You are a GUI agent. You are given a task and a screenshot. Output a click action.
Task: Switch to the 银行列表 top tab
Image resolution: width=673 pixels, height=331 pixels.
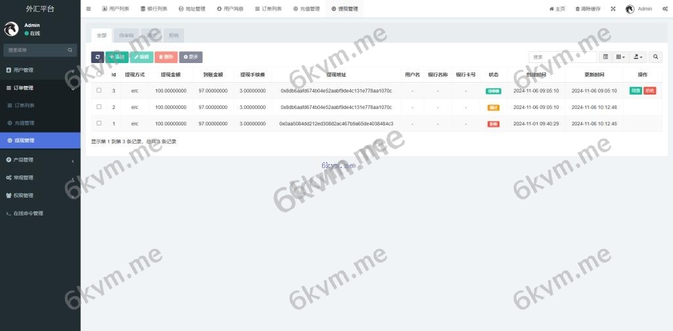pos(154,9)
